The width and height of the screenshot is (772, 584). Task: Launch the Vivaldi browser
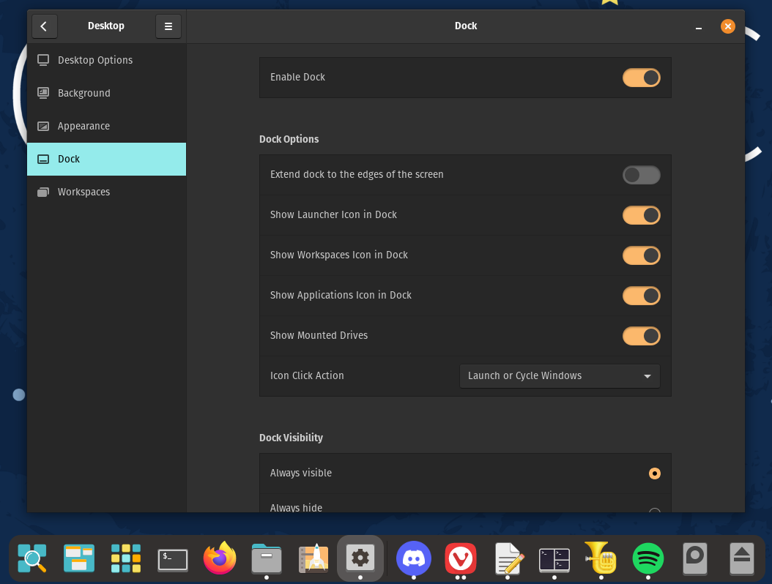[460, 558]
